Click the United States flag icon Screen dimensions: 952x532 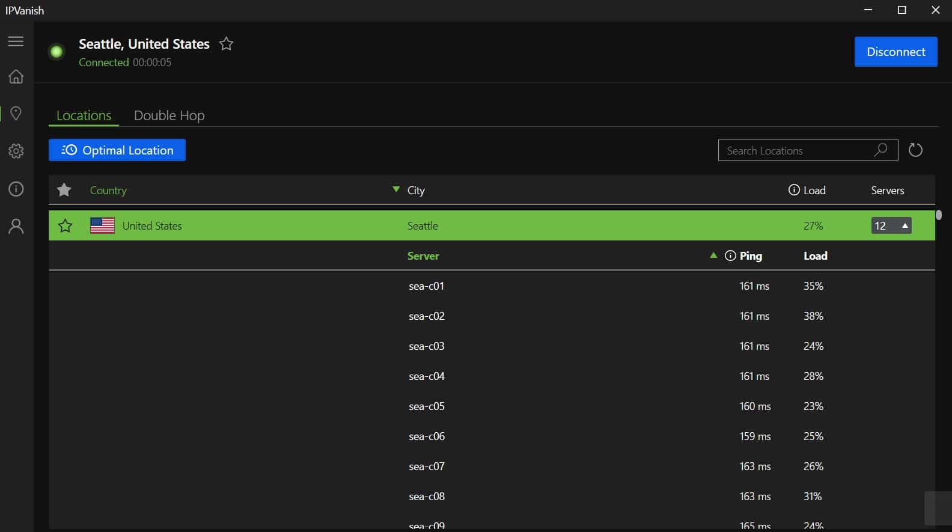102,225
